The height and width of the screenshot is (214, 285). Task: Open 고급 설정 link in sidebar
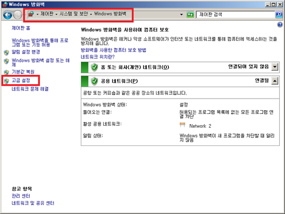pos(21,81)
